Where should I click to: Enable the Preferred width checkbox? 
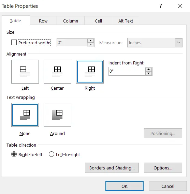pos(14,42)
